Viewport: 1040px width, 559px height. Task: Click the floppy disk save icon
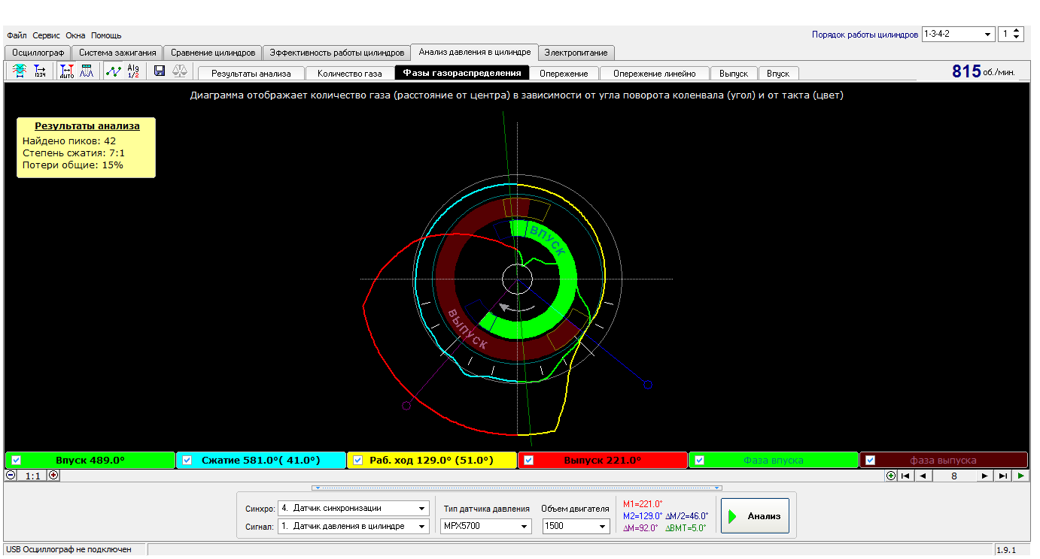coord(160,71)
